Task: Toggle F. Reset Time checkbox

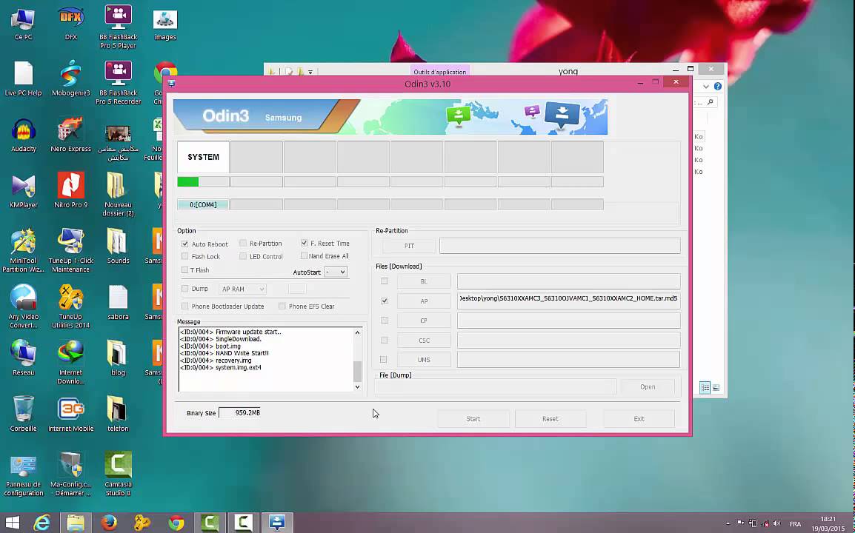Action: [x=305, y=243]
